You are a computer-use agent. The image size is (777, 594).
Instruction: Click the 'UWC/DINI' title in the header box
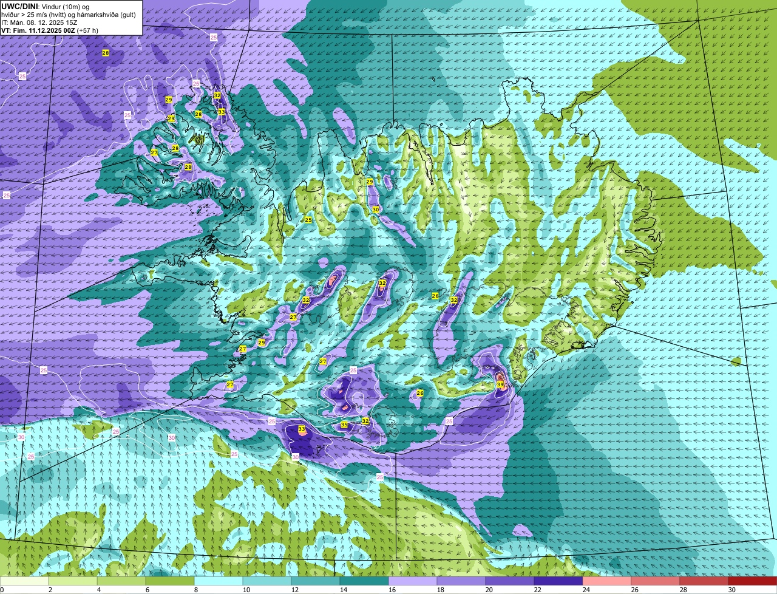click(20, 6)
